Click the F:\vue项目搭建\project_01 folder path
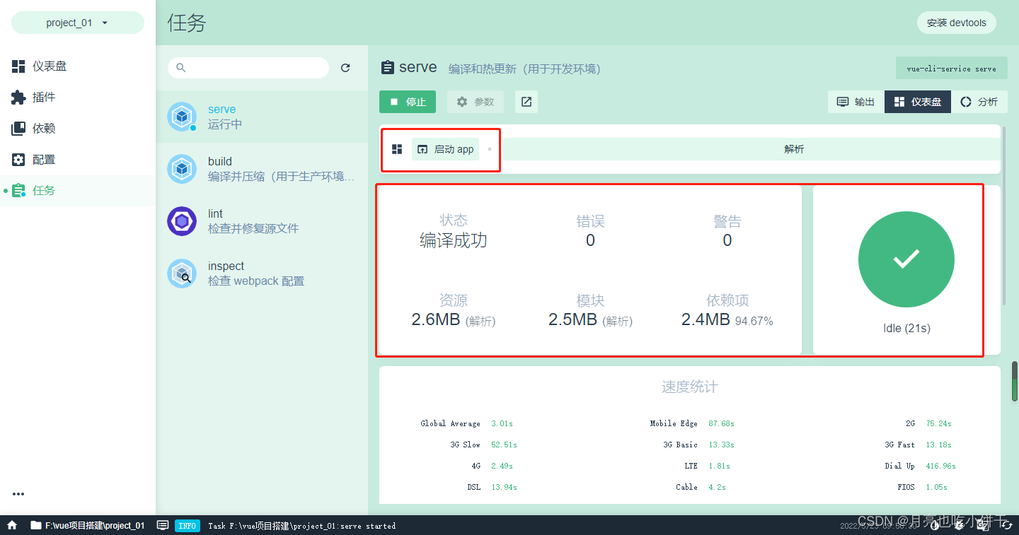The height and width of the screenshot is (535, 1019). pos(88,525)
